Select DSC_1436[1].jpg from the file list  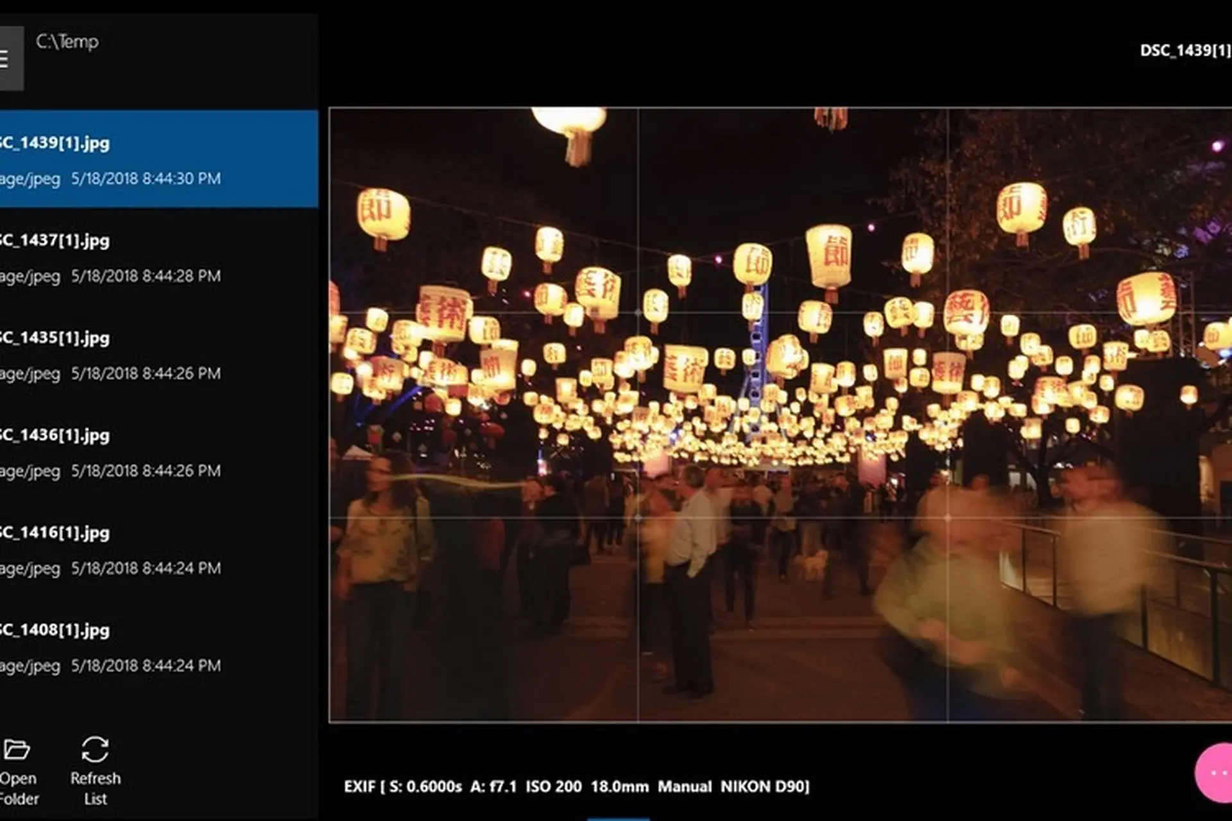(x=96, y=452)
